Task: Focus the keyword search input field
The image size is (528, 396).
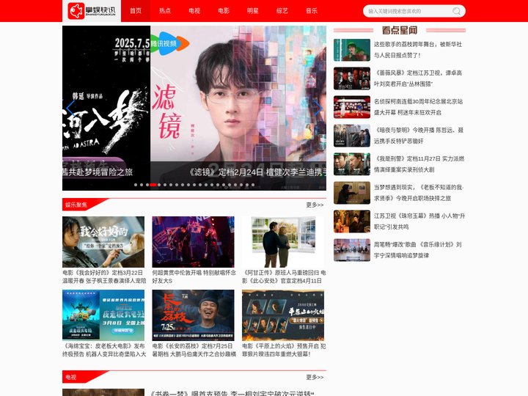Action: pos(408,11)
